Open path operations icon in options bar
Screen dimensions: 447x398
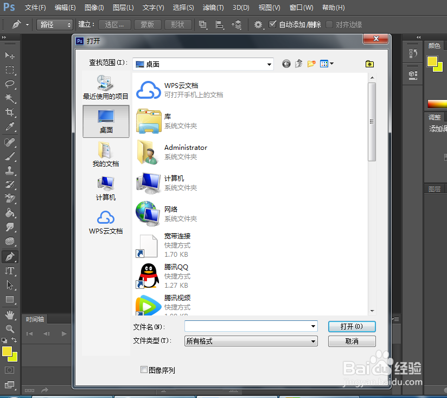tap(203, 25)
